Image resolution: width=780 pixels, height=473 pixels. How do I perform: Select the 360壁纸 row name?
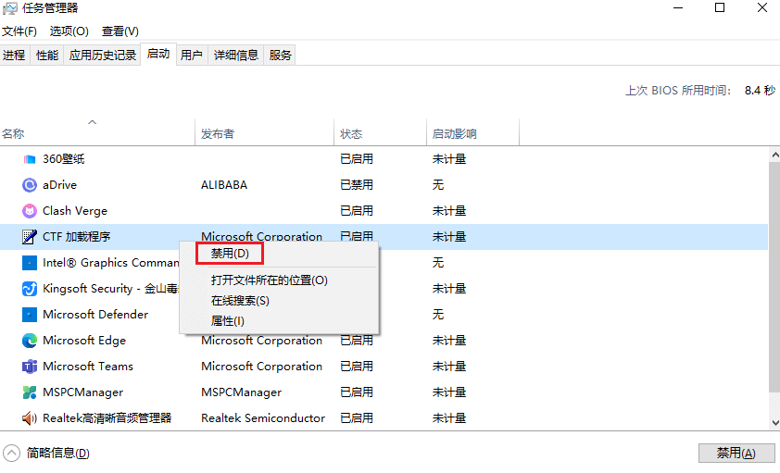(64, 159)
